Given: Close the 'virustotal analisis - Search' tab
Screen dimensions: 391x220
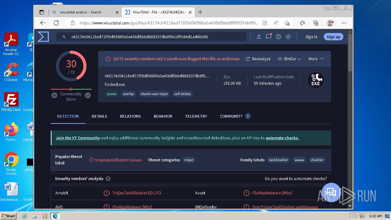Looking at the screenshot, I should (x=117, y=12).
